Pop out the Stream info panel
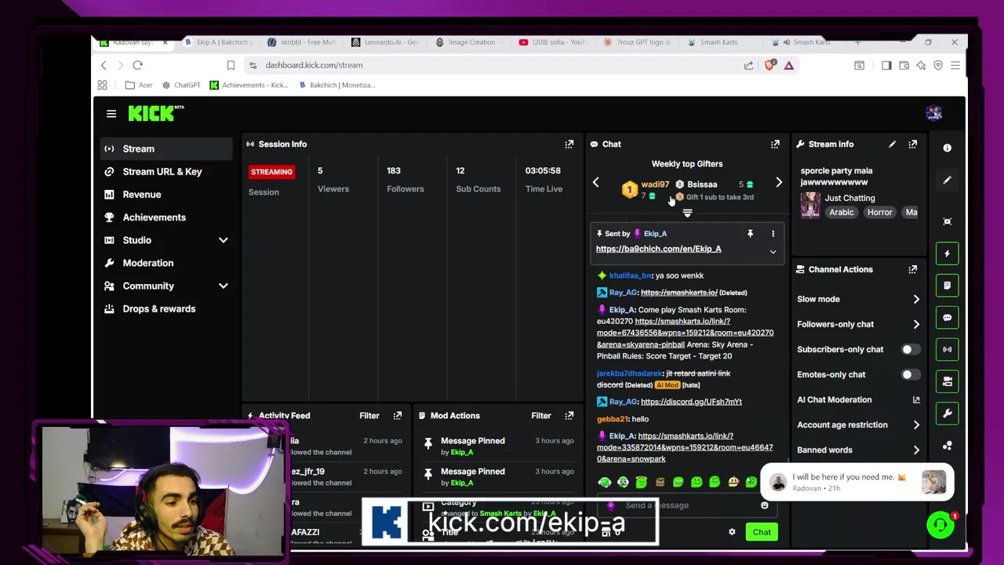The image size is (1004, 565). point(913,144)
